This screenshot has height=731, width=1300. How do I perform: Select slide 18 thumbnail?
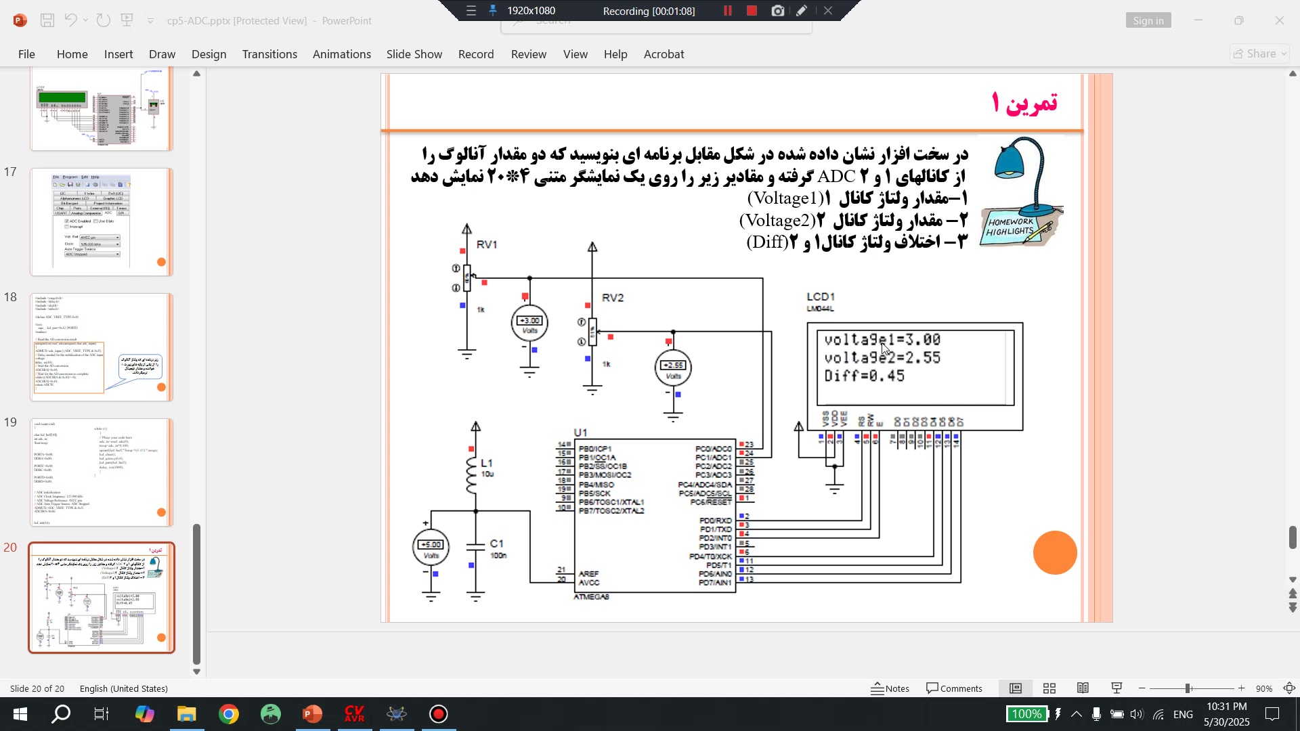pos(102,347)
